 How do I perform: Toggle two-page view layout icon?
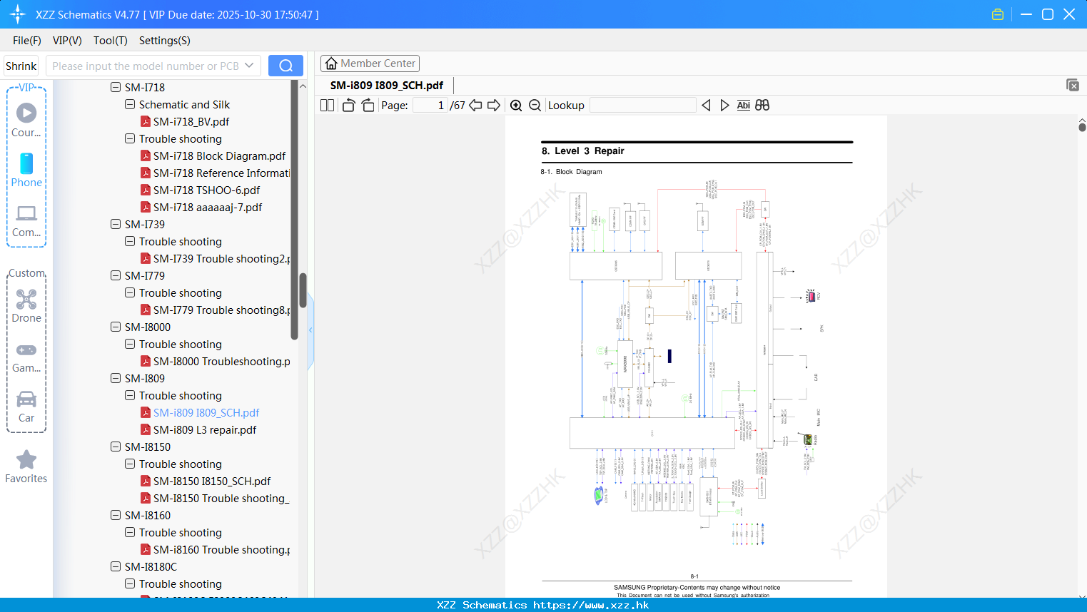pos(327,105)
